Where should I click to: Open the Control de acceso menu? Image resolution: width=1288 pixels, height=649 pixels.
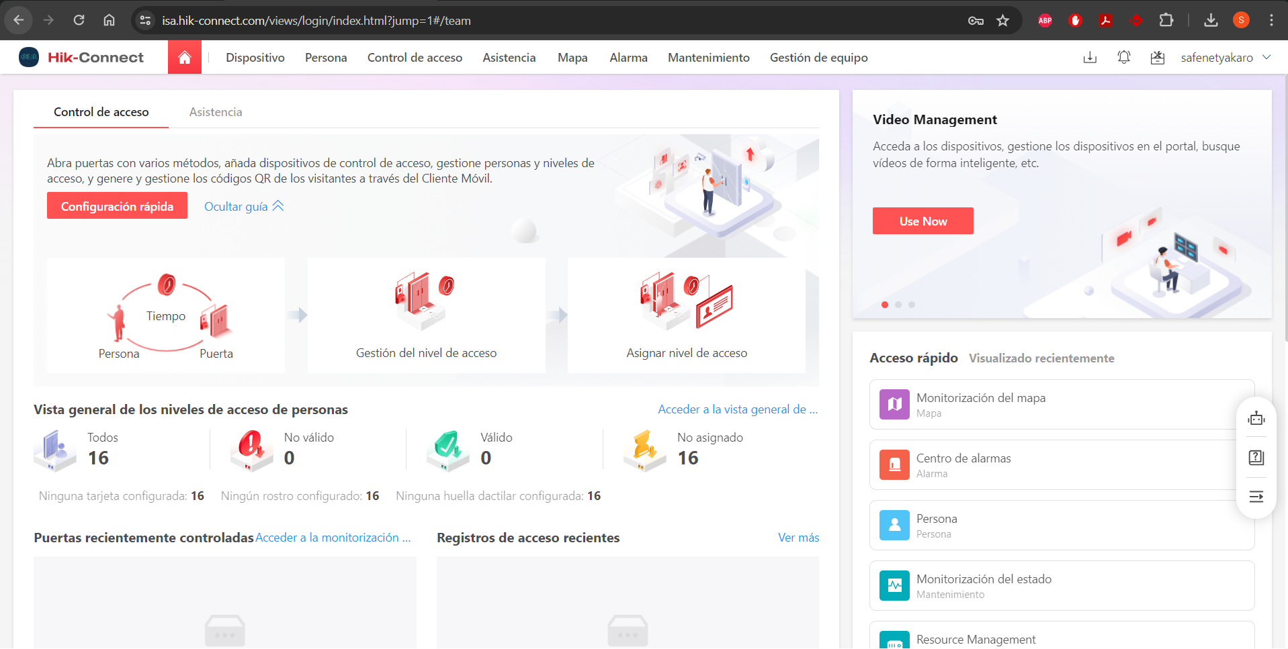(415, 58)
